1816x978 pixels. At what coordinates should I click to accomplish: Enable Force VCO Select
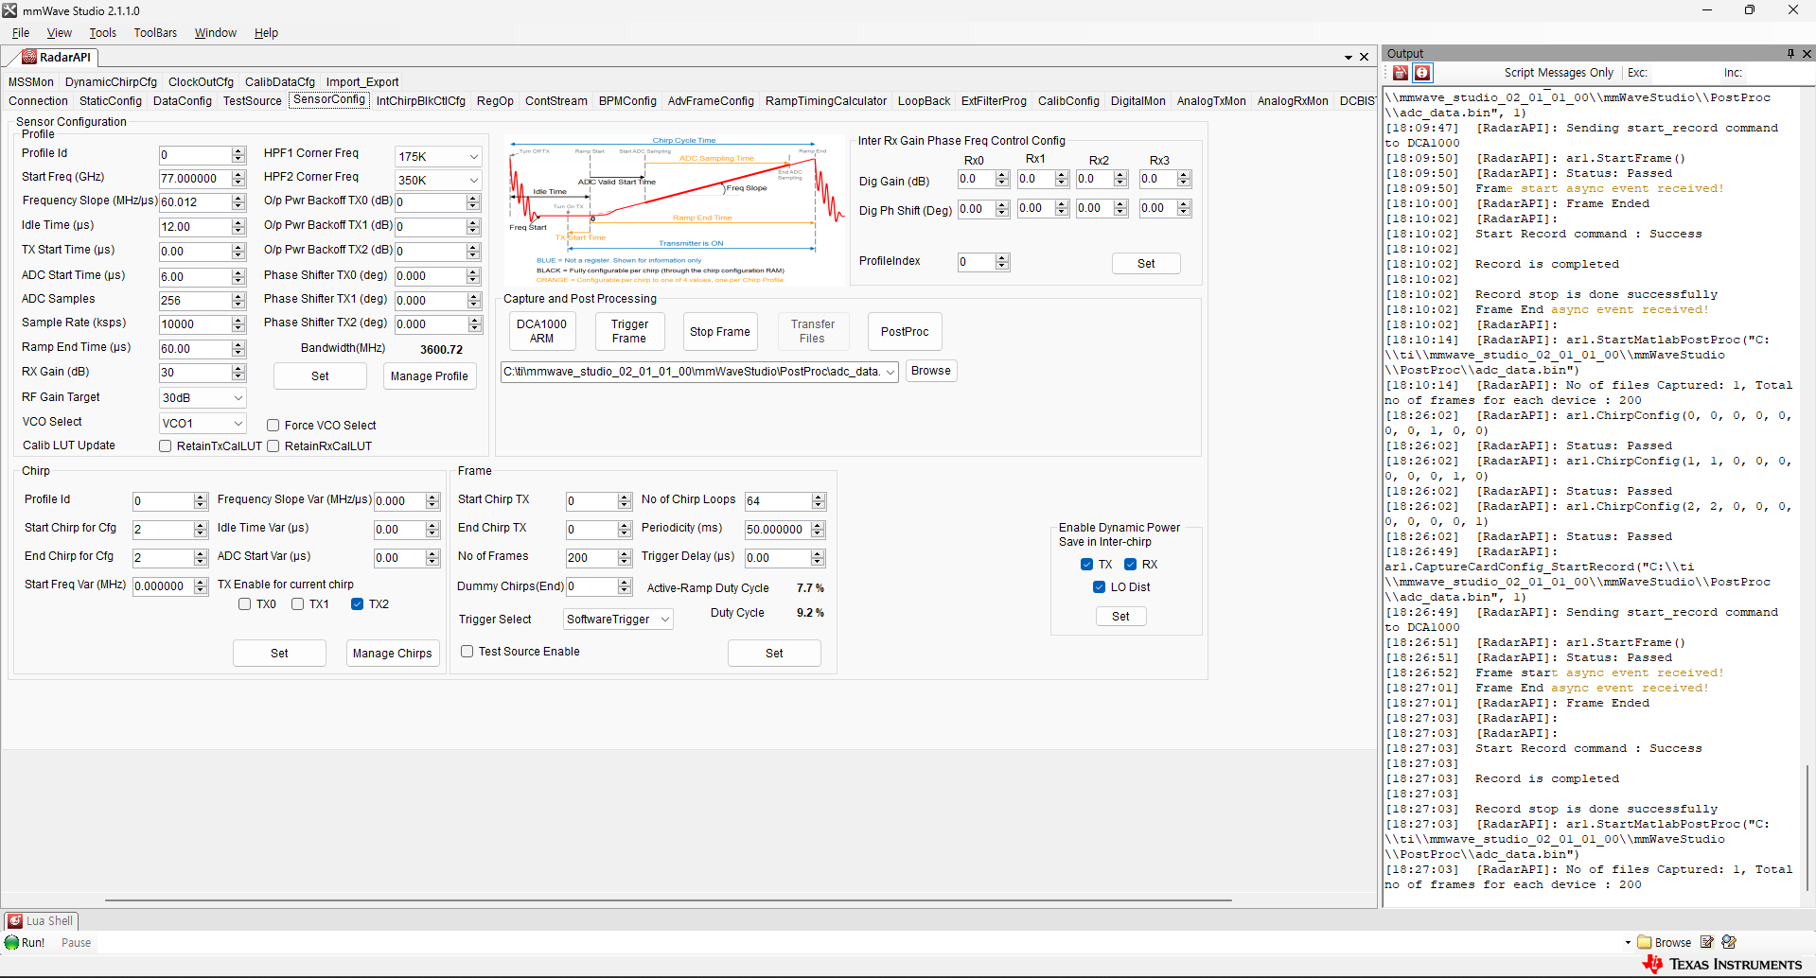pos(273,426)
